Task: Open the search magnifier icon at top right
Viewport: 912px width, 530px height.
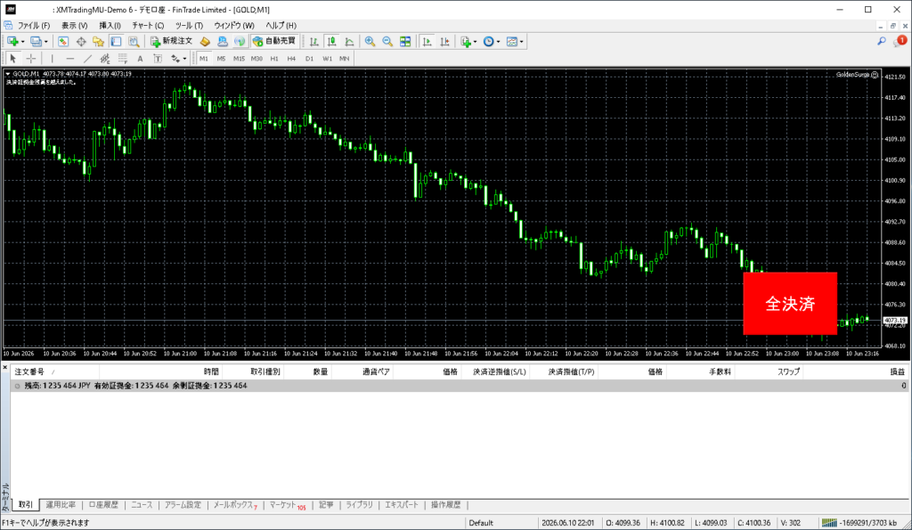Action: 882,41
